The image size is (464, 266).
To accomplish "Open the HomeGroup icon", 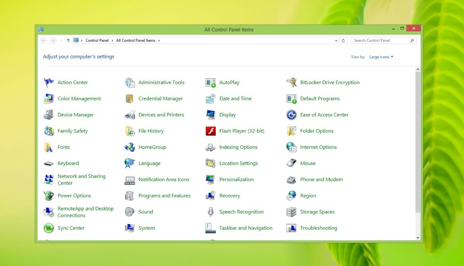I will [x=130, y=147].
